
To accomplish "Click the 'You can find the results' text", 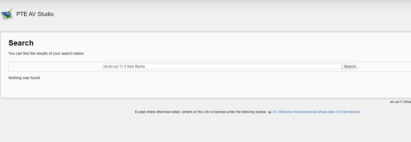I will [46, 54].
